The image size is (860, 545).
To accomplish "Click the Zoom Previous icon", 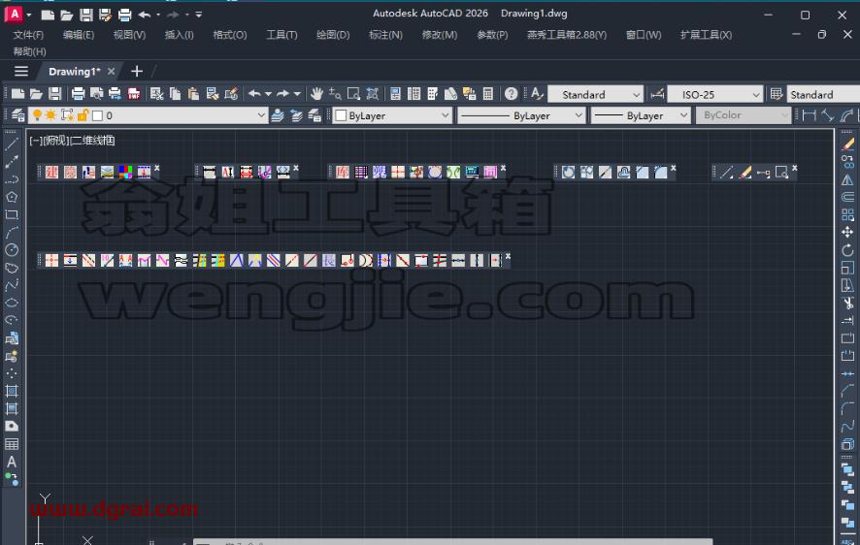I will pos(373,94).
